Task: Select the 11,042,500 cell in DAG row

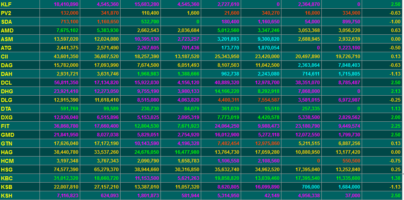Action: click(x=268, y=66)
